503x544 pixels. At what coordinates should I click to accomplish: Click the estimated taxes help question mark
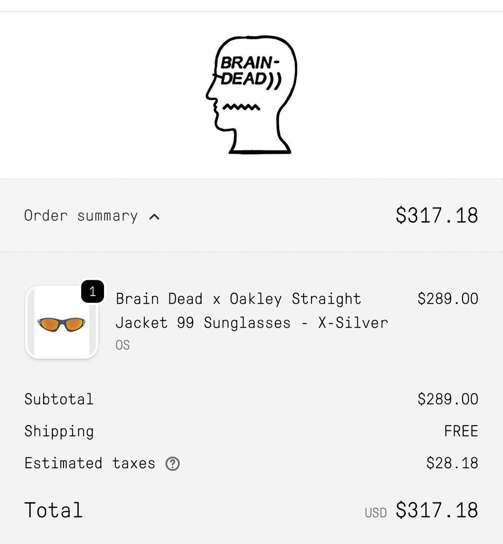pyautogui.click(x=173, y=464)
